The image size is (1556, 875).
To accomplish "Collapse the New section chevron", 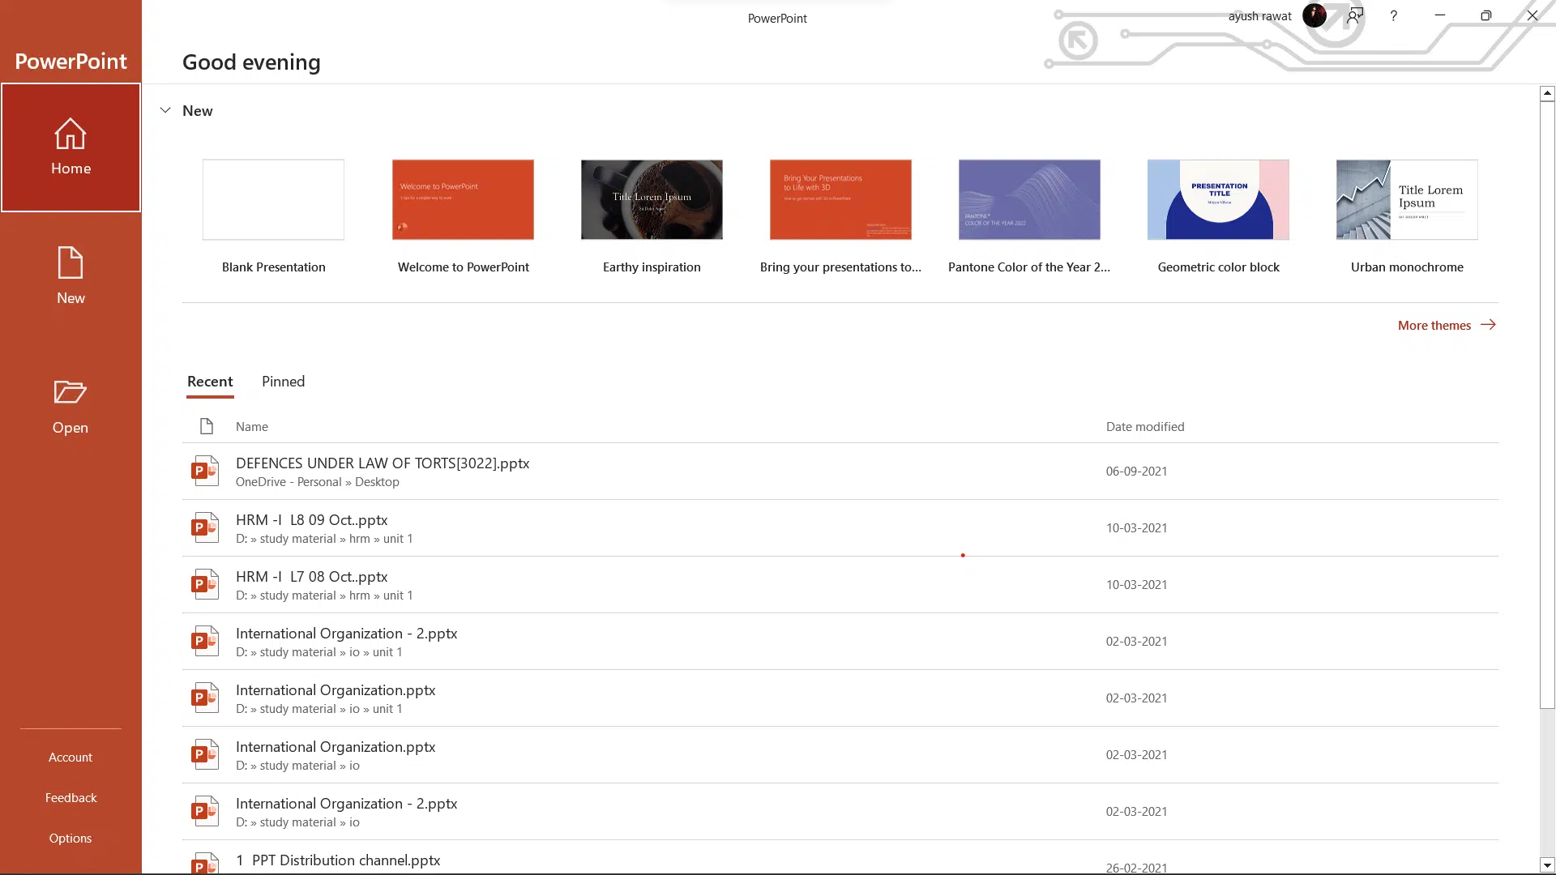I will (165, 110).
